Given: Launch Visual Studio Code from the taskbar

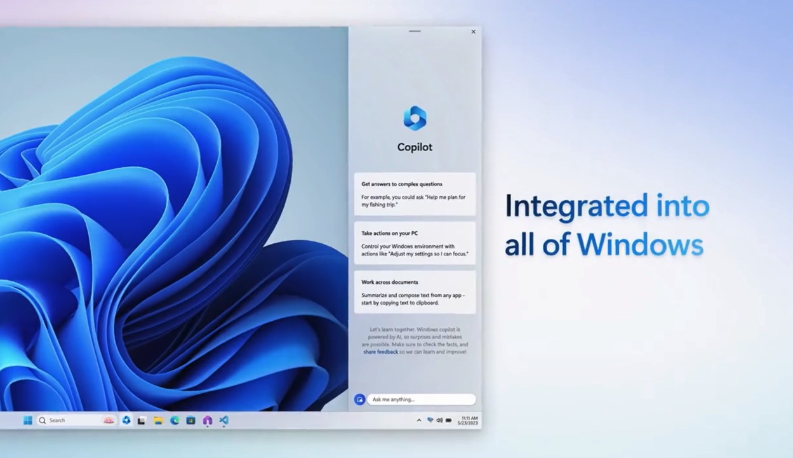Looking at the screenshot, I should [223, 421].
